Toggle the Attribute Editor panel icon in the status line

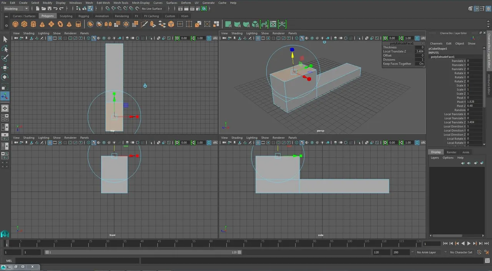pos(476,8)
